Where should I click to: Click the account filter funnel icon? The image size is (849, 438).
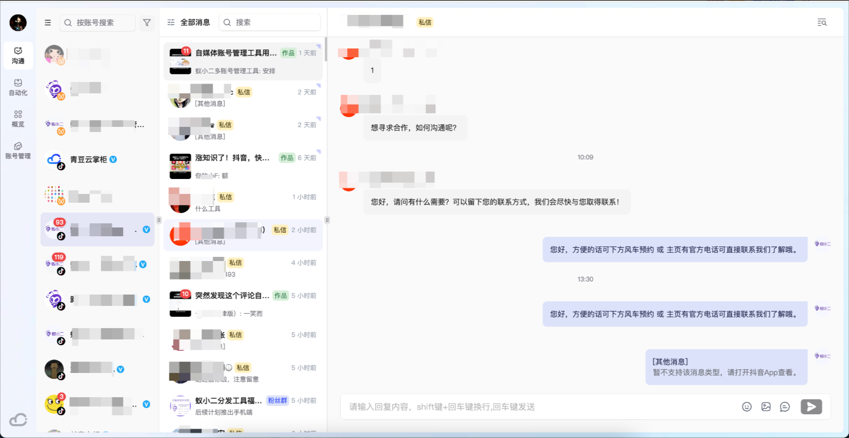[147, 23]
